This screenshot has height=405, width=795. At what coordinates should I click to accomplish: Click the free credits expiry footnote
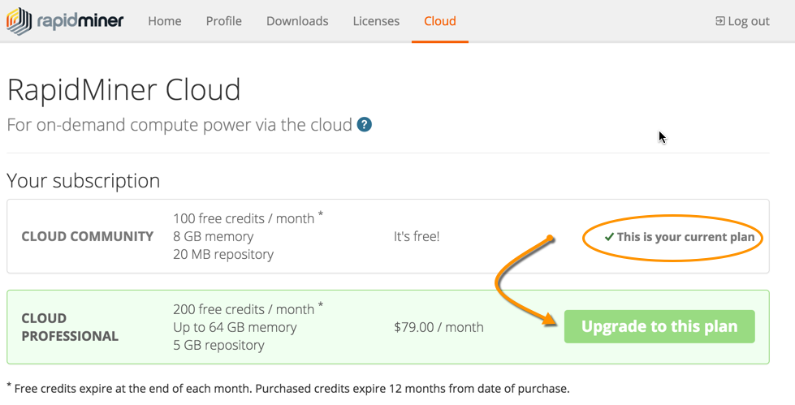point(288,388)
